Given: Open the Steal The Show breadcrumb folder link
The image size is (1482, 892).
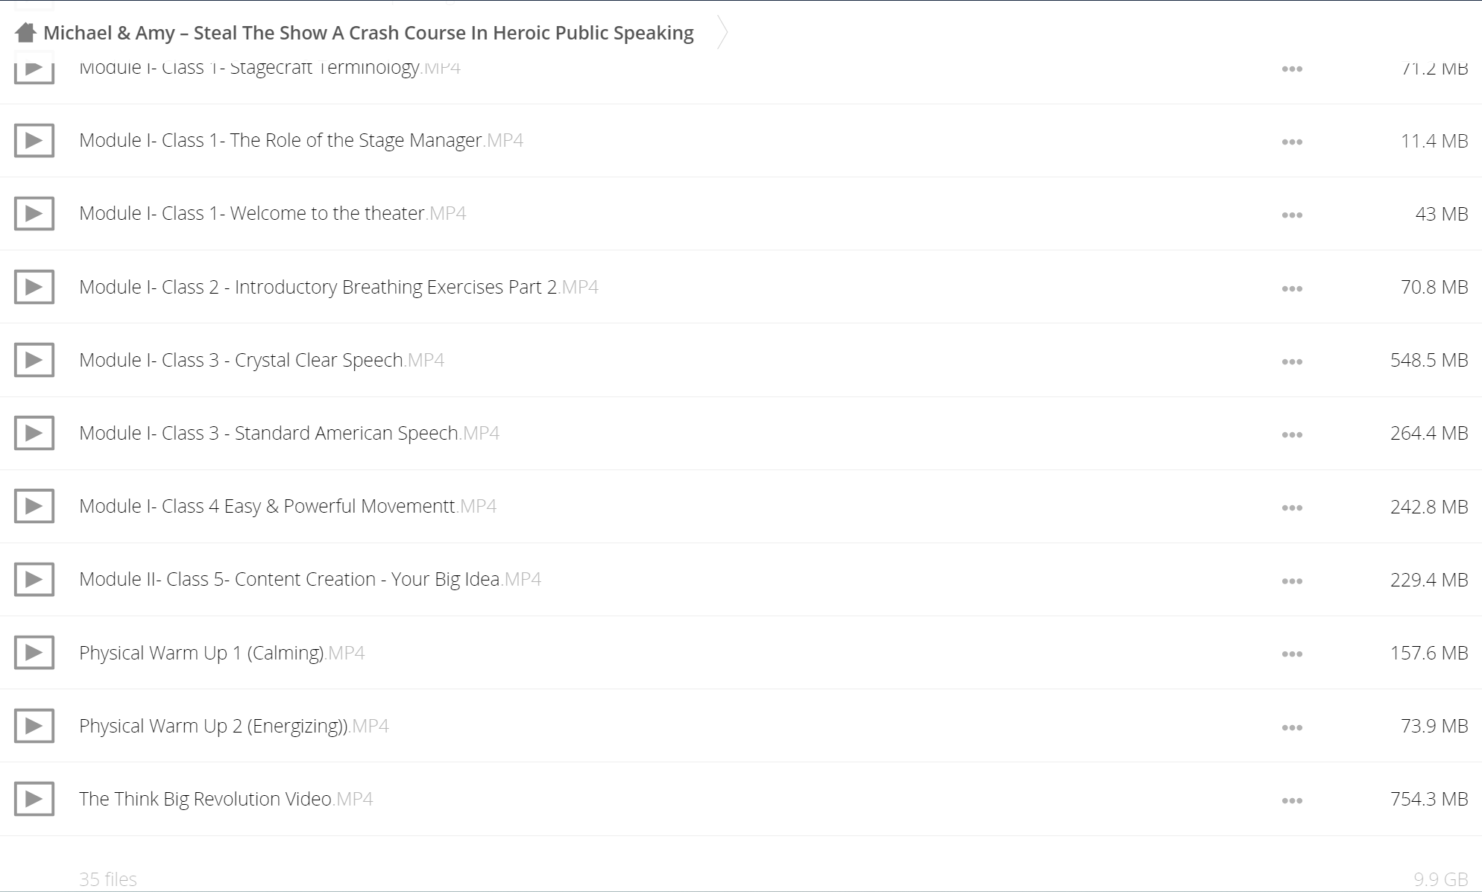Looking at the screenshot, I should click(368, 33).
